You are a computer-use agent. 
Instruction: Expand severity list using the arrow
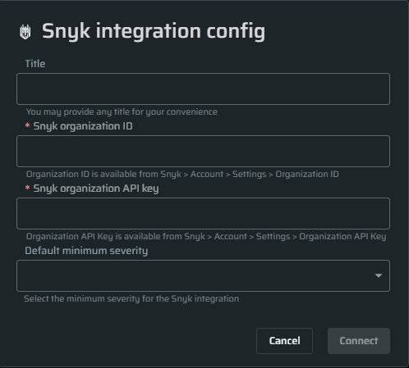tap(379, 275)
